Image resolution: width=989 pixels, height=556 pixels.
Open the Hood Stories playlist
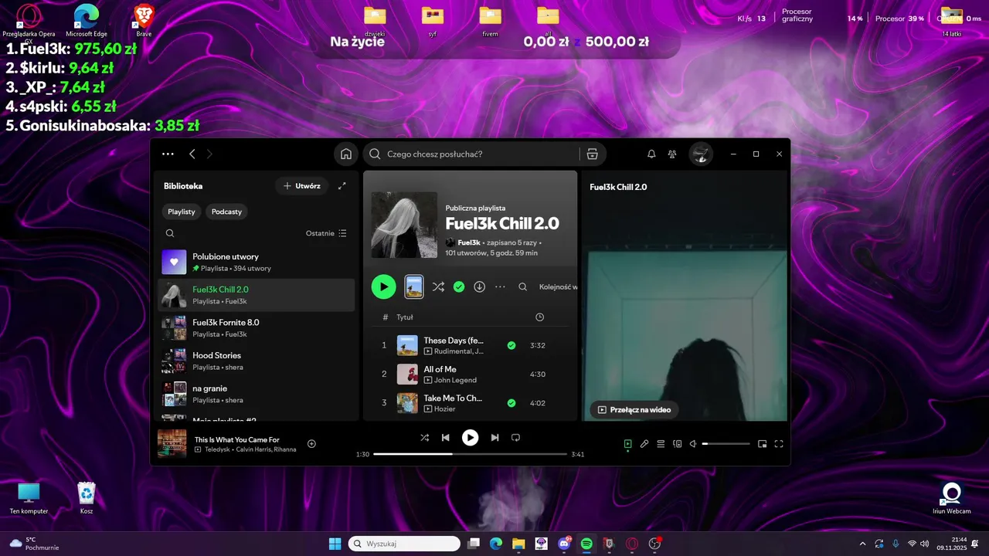coord(257,361)
